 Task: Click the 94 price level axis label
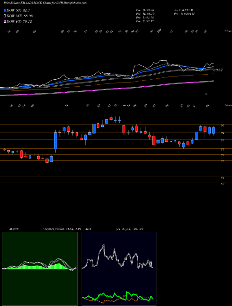tap(222, 133)
